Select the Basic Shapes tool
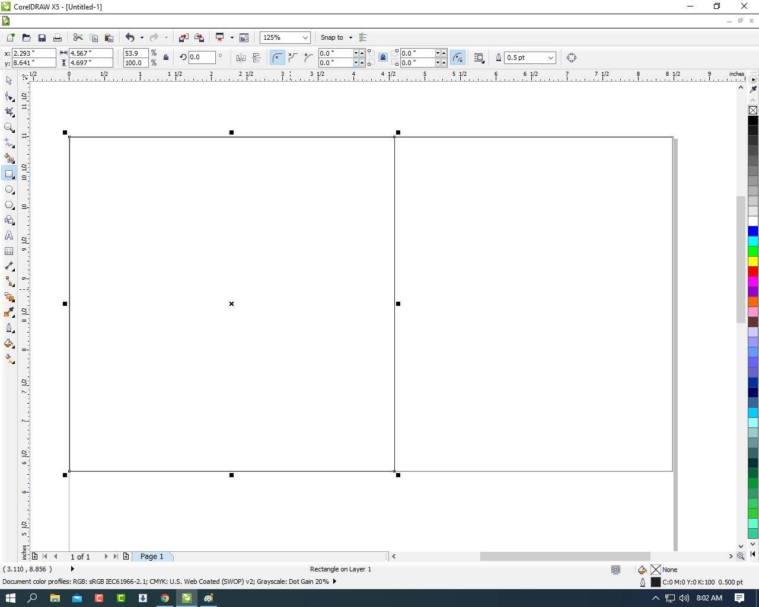Viewport: 759px width, 607px height. (9, 220)
